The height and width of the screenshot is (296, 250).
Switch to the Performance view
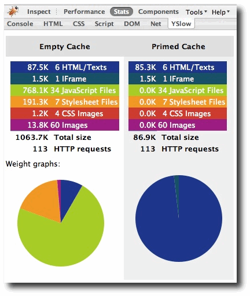pos(84,12)
